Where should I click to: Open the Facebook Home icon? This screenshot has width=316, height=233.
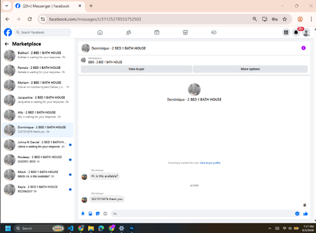(100, 32)
